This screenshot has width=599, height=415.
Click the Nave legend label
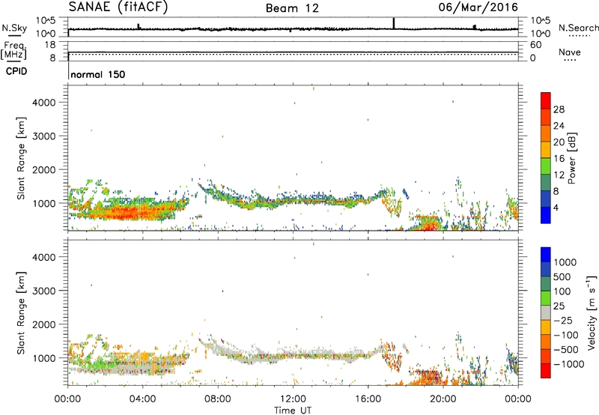(570, 52)
